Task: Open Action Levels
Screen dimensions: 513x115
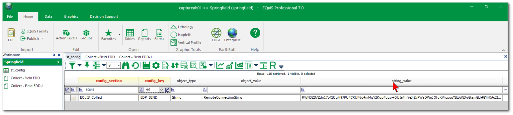Action: coord(66,35)
